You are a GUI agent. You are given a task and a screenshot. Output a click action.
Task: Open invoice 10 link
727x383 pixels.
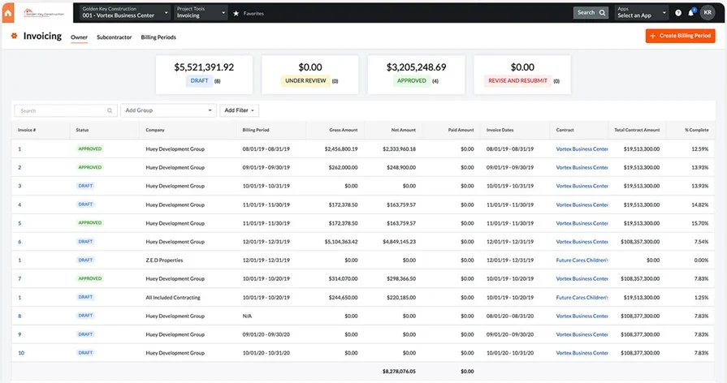[x=21, y=353]
